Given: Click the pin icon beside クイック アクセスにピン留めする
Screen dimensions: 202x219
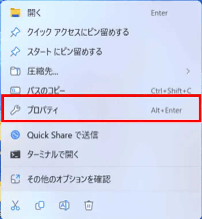Looking at the screenshot, I should (x=15, y=32).
